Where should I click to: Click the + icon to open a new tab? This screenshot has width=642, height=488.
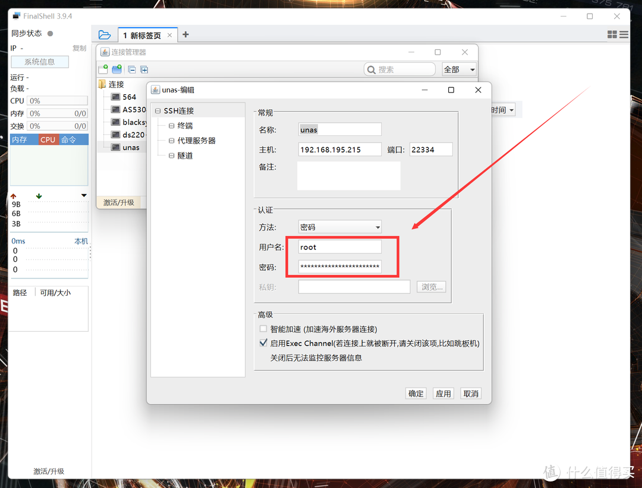(185, 34)
